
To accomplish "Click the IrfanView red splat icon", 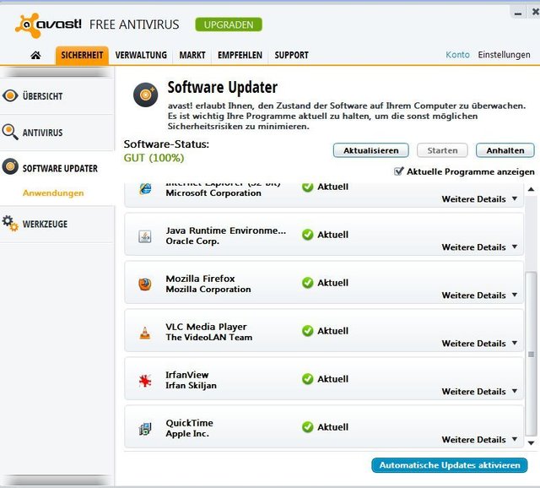I will [x=145, y=381].
